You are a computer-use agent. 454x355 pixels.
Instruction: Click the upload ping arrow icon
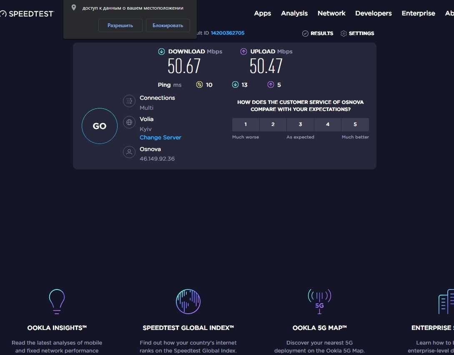[271, 85]
